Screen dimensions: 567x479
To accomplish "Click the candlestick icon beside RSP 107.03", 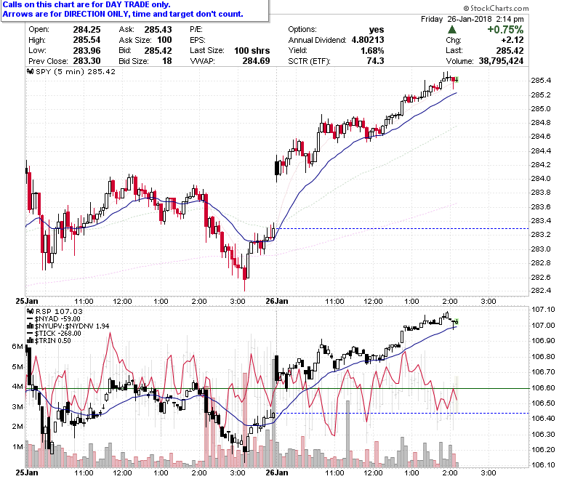I will pyautogui.click(x=31, y=311).
